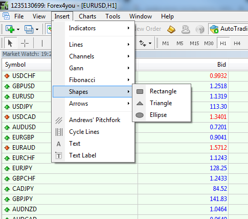
Task: Click the Rectangle shape icon
Action: pyautogui.click(x=140, y=91)
